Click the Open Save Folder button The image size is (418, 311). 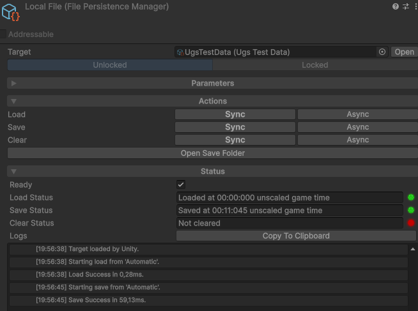[213, 153]
